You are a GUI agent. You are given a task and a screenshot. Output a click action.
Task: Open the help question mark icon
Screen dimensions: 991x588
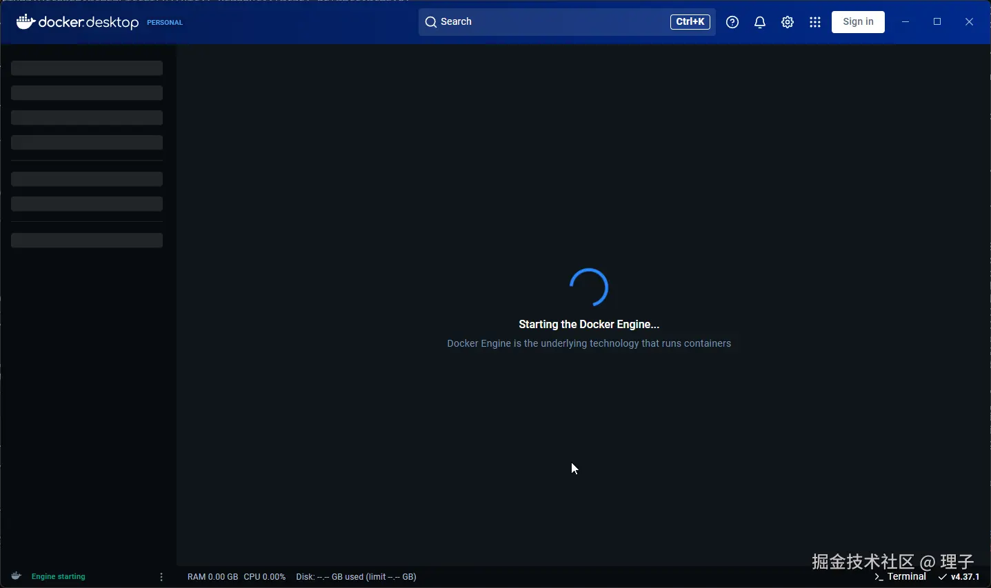coord(732,22)
